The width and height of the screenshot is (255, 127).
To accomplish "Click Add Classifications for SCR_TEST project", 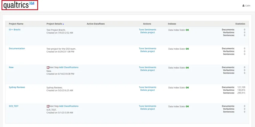I will (x=69, y=106).
